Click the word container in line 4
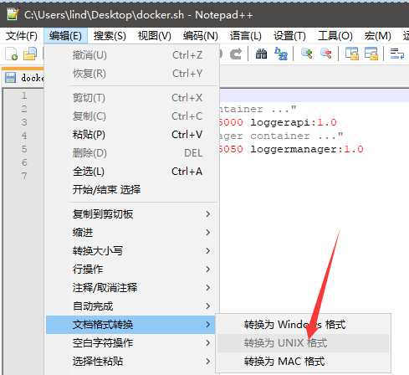The width and height of the screenshot is (409, 375). [280, 136]
